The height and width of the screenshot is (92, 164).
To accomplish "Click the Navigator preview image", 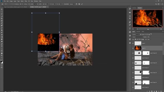I will click(x=148, y=19).
